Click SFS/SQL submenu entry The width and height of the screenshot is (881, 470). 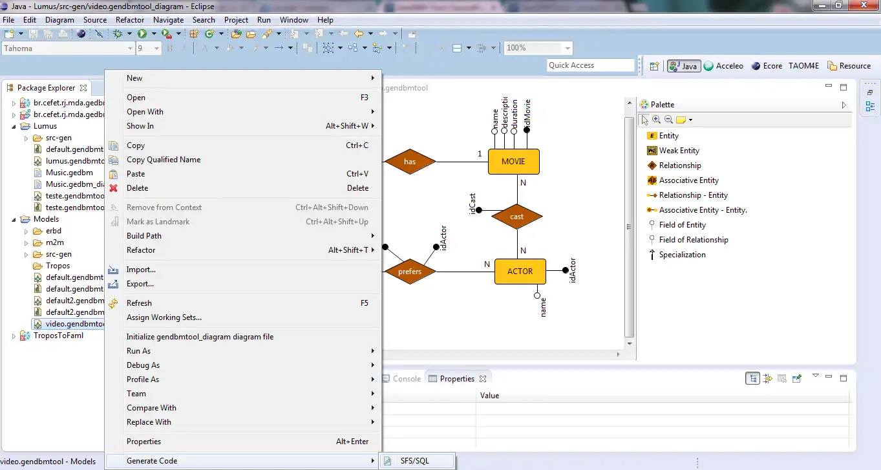[x=418, y=461]
